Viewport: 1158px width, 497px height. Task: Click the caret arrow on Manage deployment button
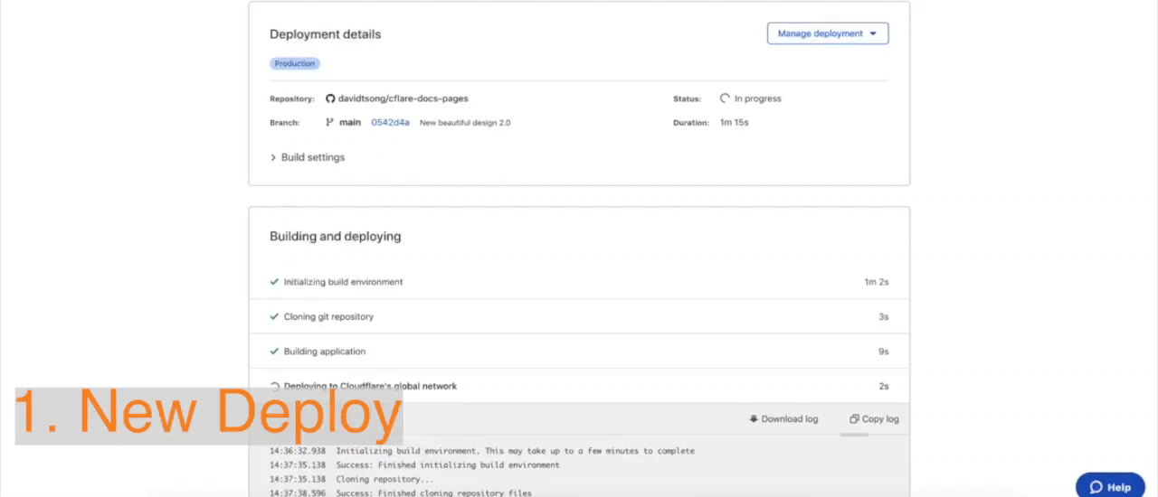pyautogui.click(x=873, y=33)
